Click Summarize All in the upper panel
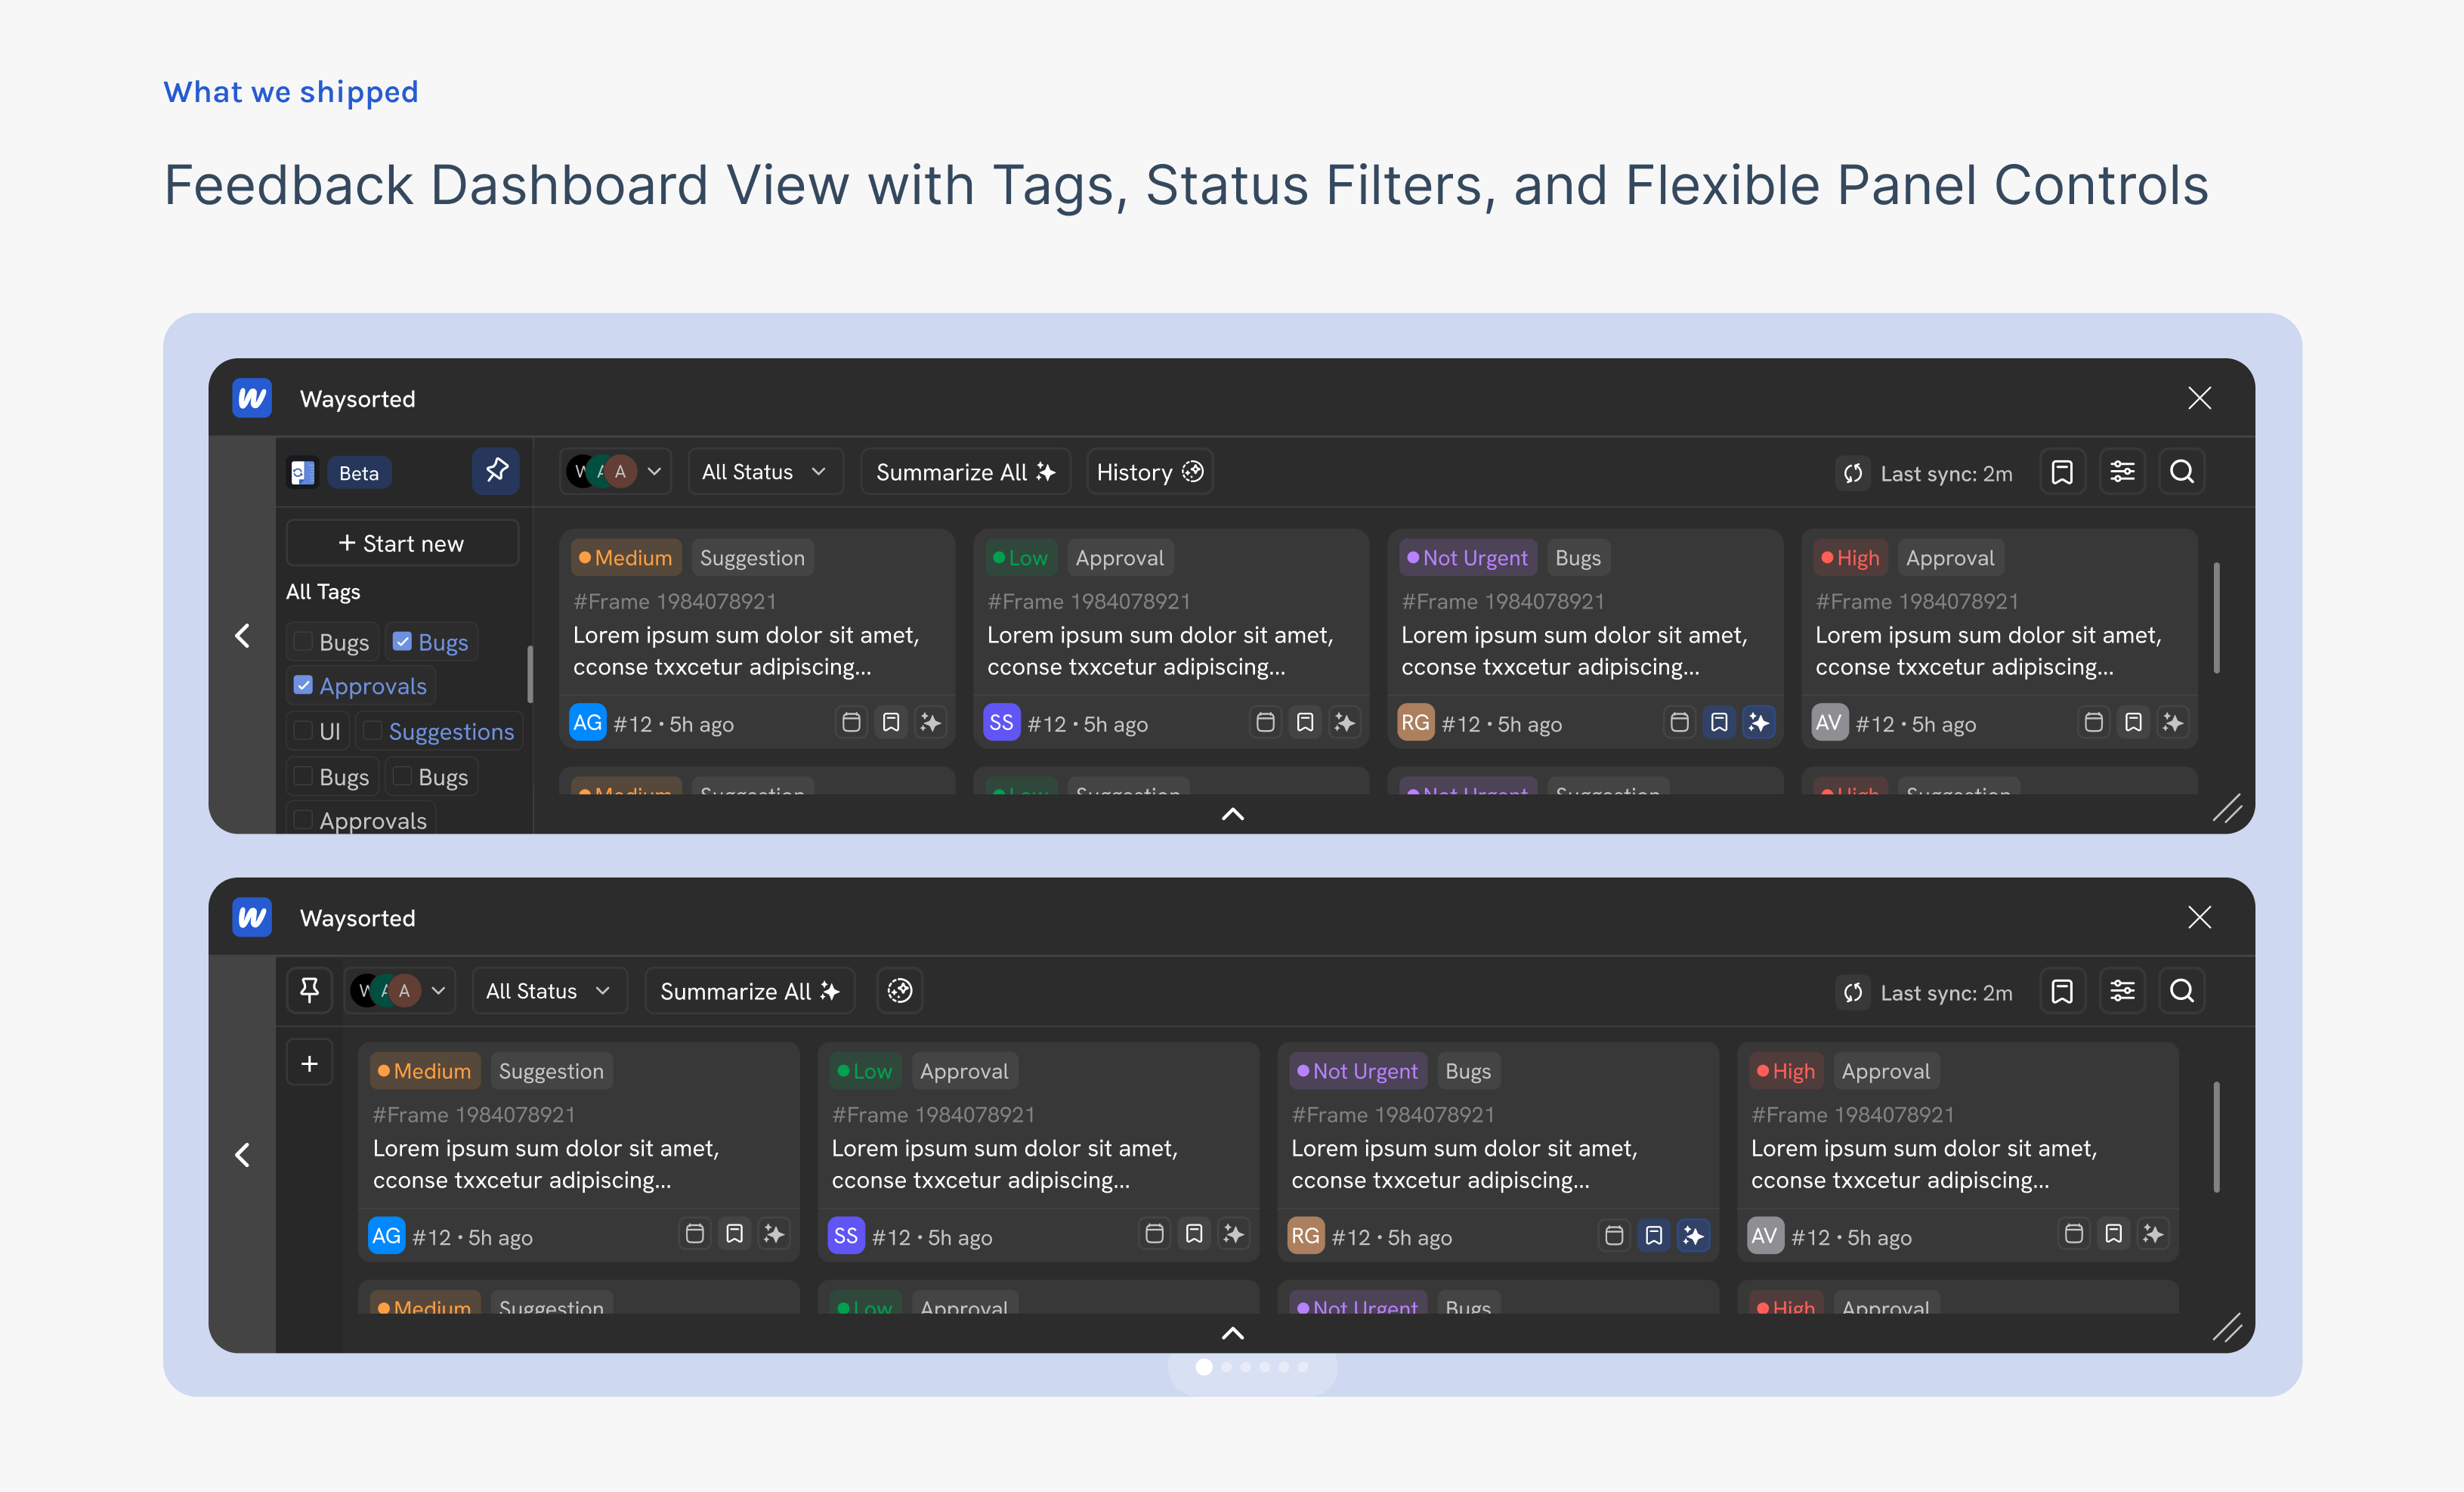The image size is (2464, 1492). [965, 471]
